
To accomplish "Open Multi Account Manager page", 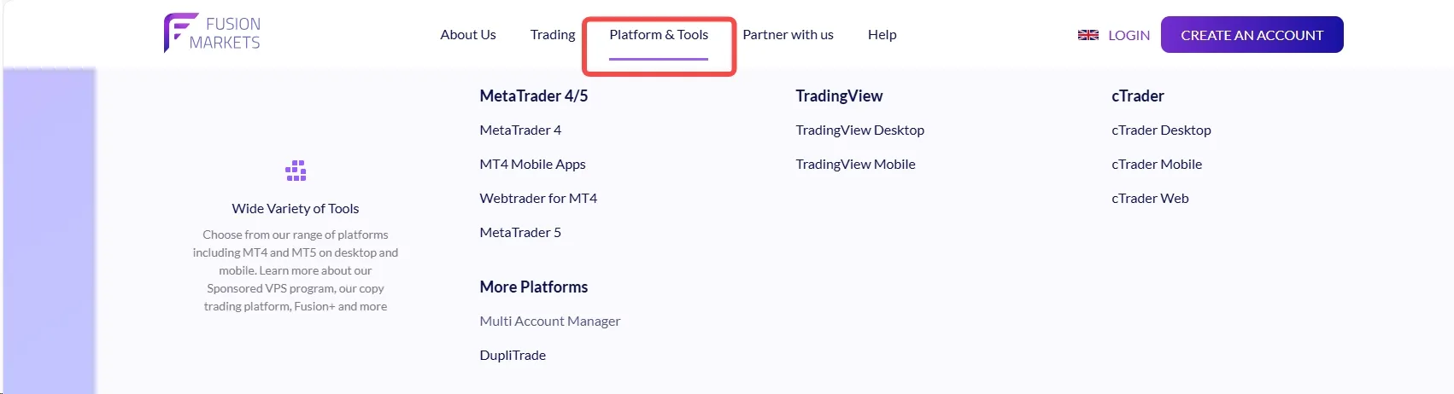I will pos(549,322).
